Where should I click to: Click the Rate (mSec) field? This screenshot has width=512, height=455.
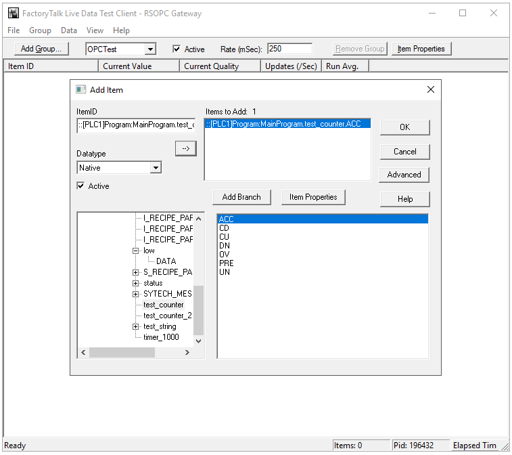point(289,49)
